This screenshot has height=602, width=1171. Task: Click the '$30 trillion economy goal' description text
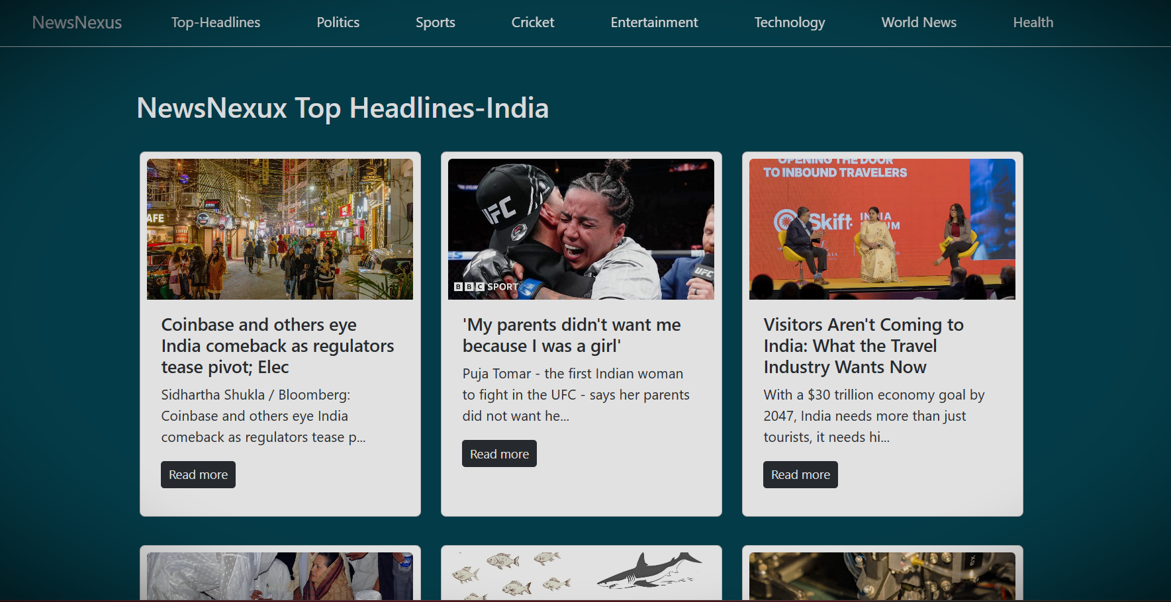point(874,416)
